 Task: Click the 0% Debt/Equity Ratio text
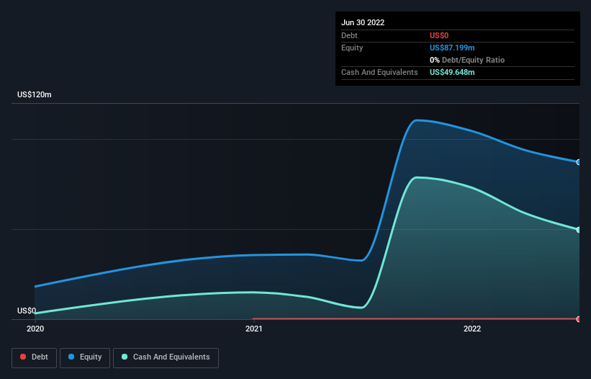coord(467,60)
